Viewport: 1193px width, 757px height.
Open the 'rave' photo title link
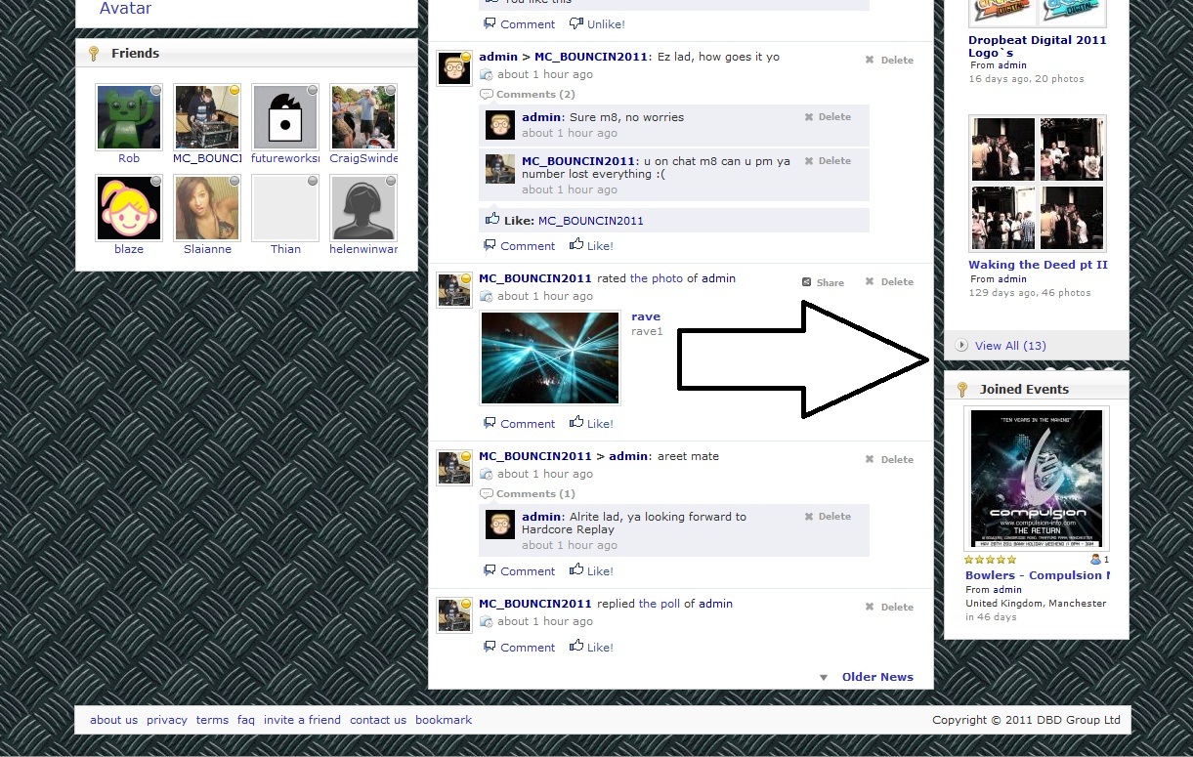[646, 316]
